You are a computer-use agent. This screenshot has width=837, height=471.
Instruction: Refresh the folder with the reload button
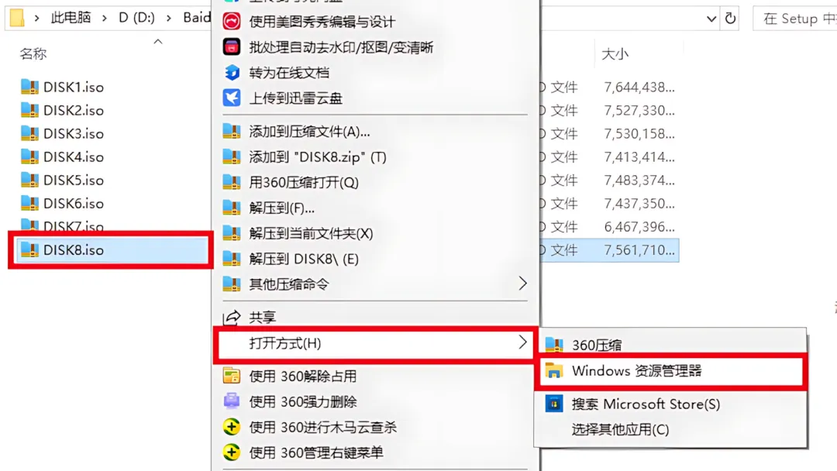tap(730, 19)
